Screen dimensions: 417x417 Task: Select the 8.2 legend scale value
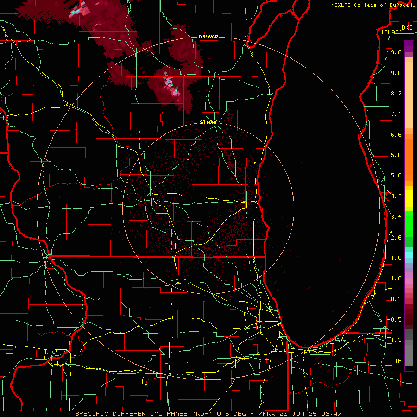396,93
